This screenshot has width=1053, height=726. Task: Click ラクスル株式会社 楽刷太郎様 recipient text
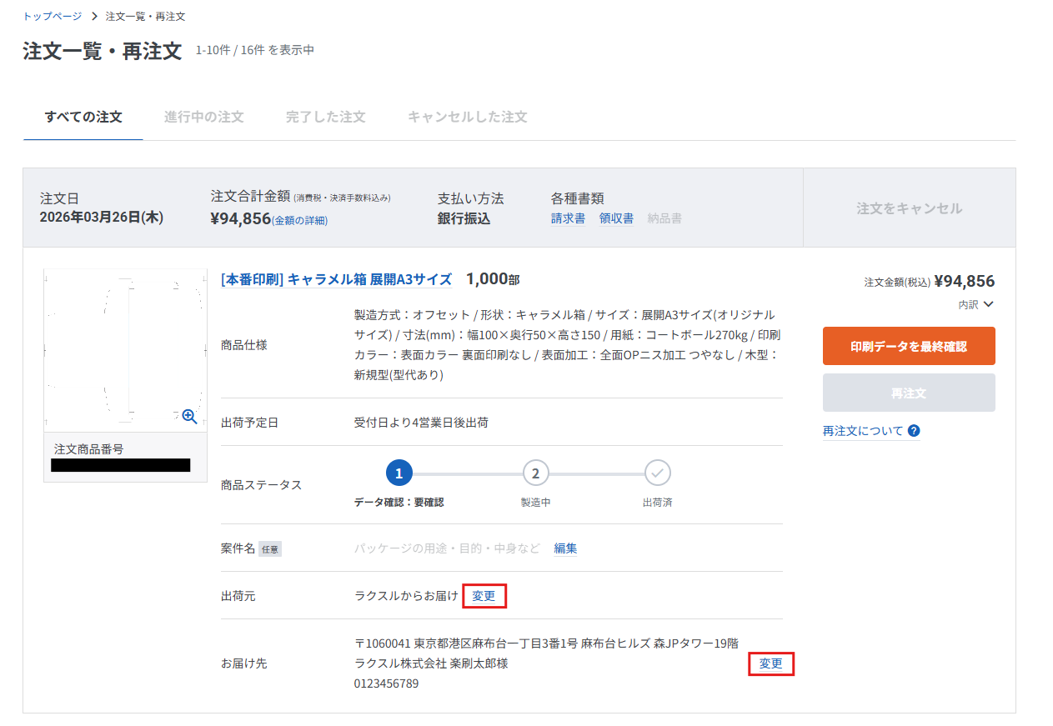(x=431, y=663)
